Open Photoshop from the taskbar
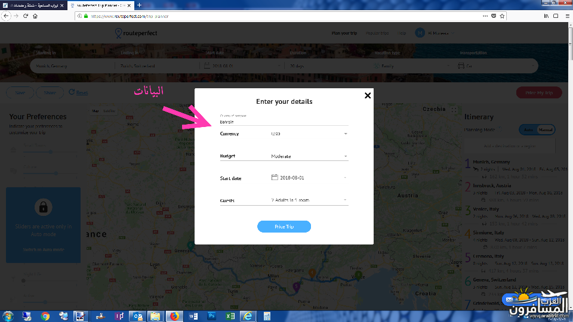 (x=211, y=316)
